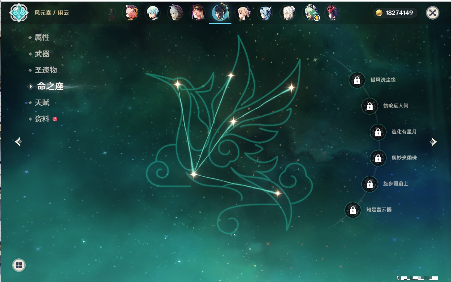Screen dimensions: 451x282
Task: Select green-haired avatar with yellow upgrade arrow
Action: click(x=311, y=13)
